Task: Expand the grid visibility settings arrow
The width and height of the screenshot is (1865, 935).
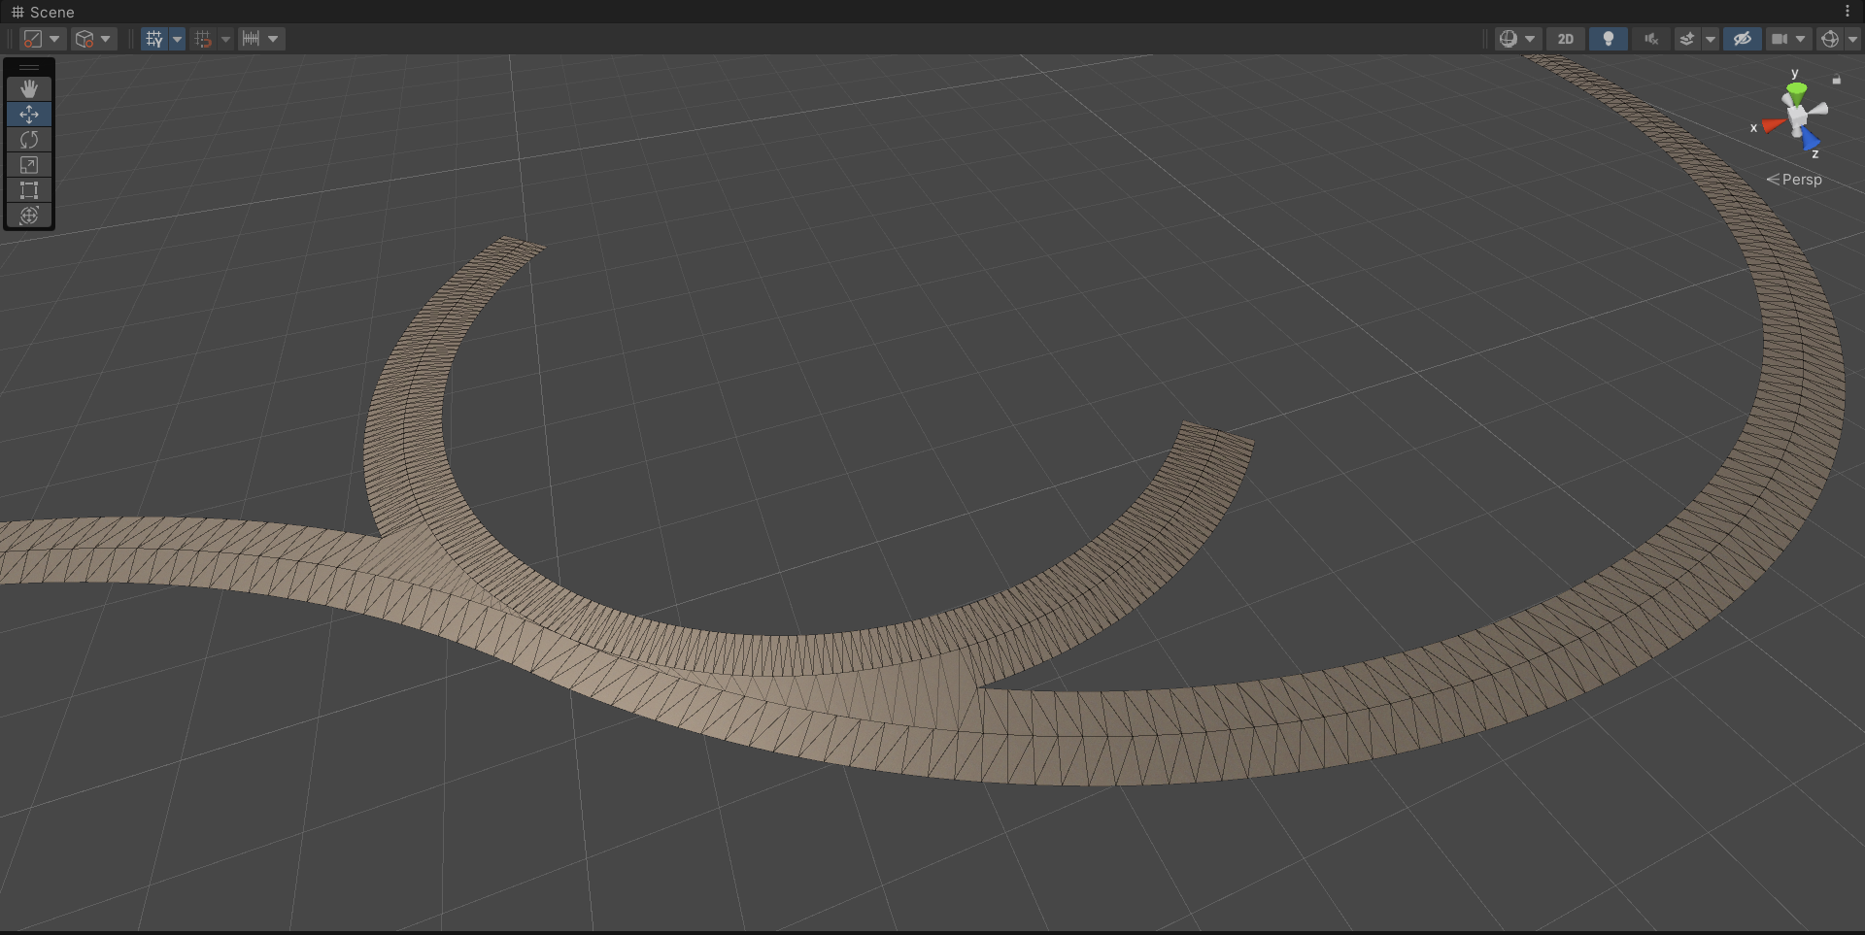Action: tap(177, 39)
